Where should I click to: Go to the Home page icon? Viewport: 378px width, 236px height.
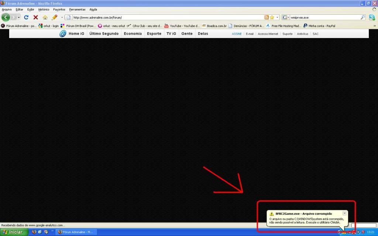click(x=45, y=17)
